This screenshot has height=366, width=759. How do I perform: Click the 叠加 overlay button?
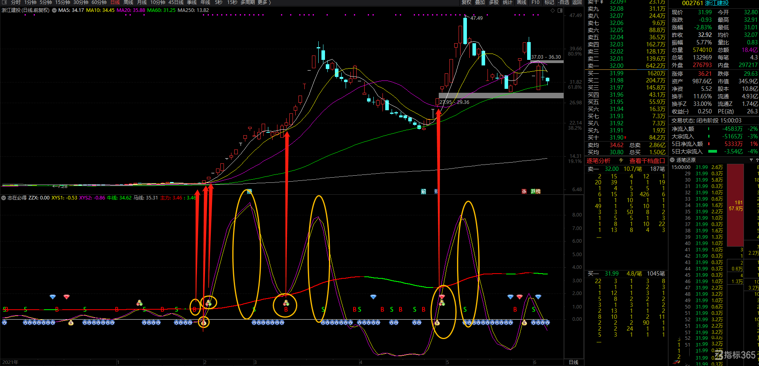click(x=480, y=2)
